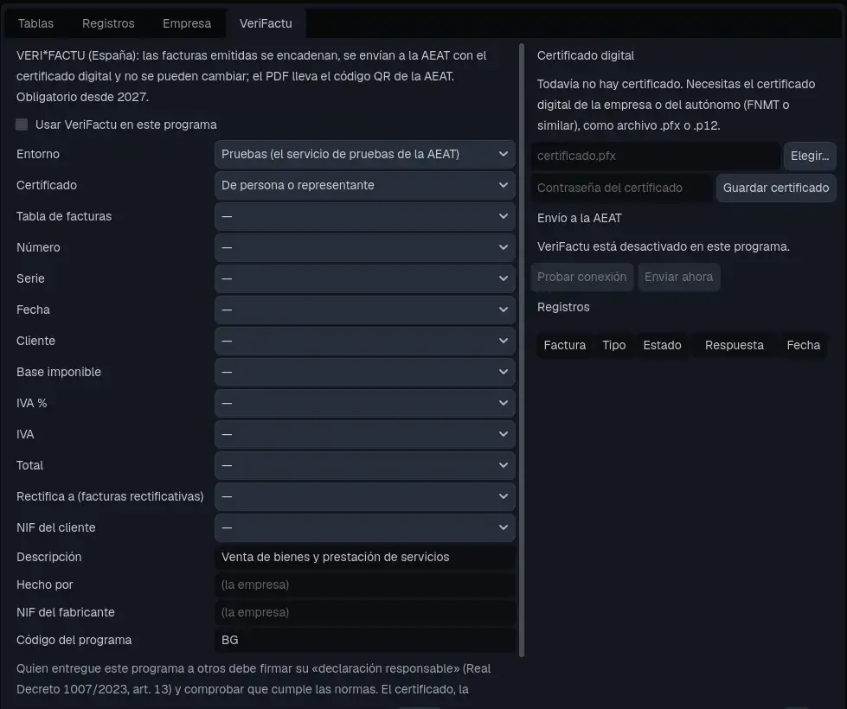Click the Envío a la AEAT heading

579,218
